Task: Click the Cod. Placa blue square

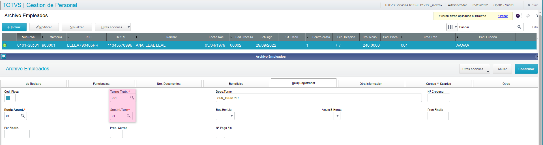Action: click(x=8, y=98)
